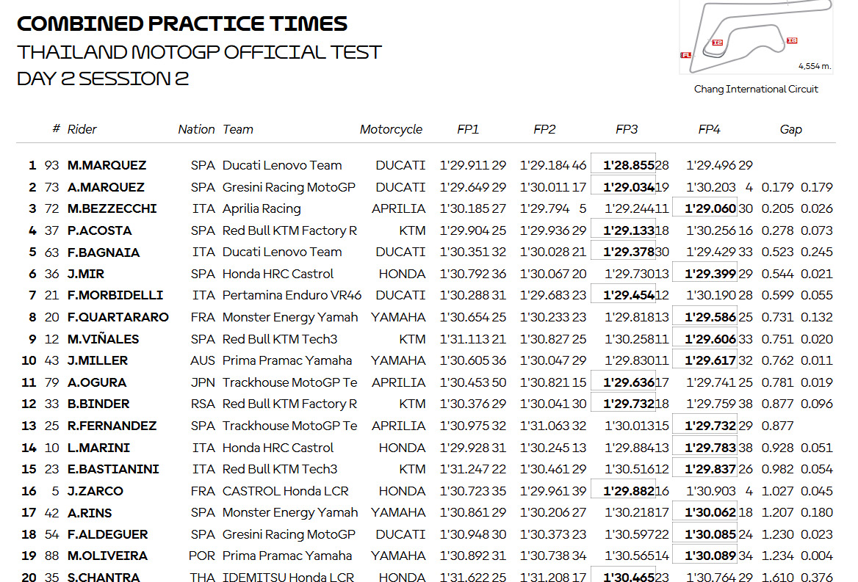Select F.QUARTARARO row rider name

coord(118,318)
